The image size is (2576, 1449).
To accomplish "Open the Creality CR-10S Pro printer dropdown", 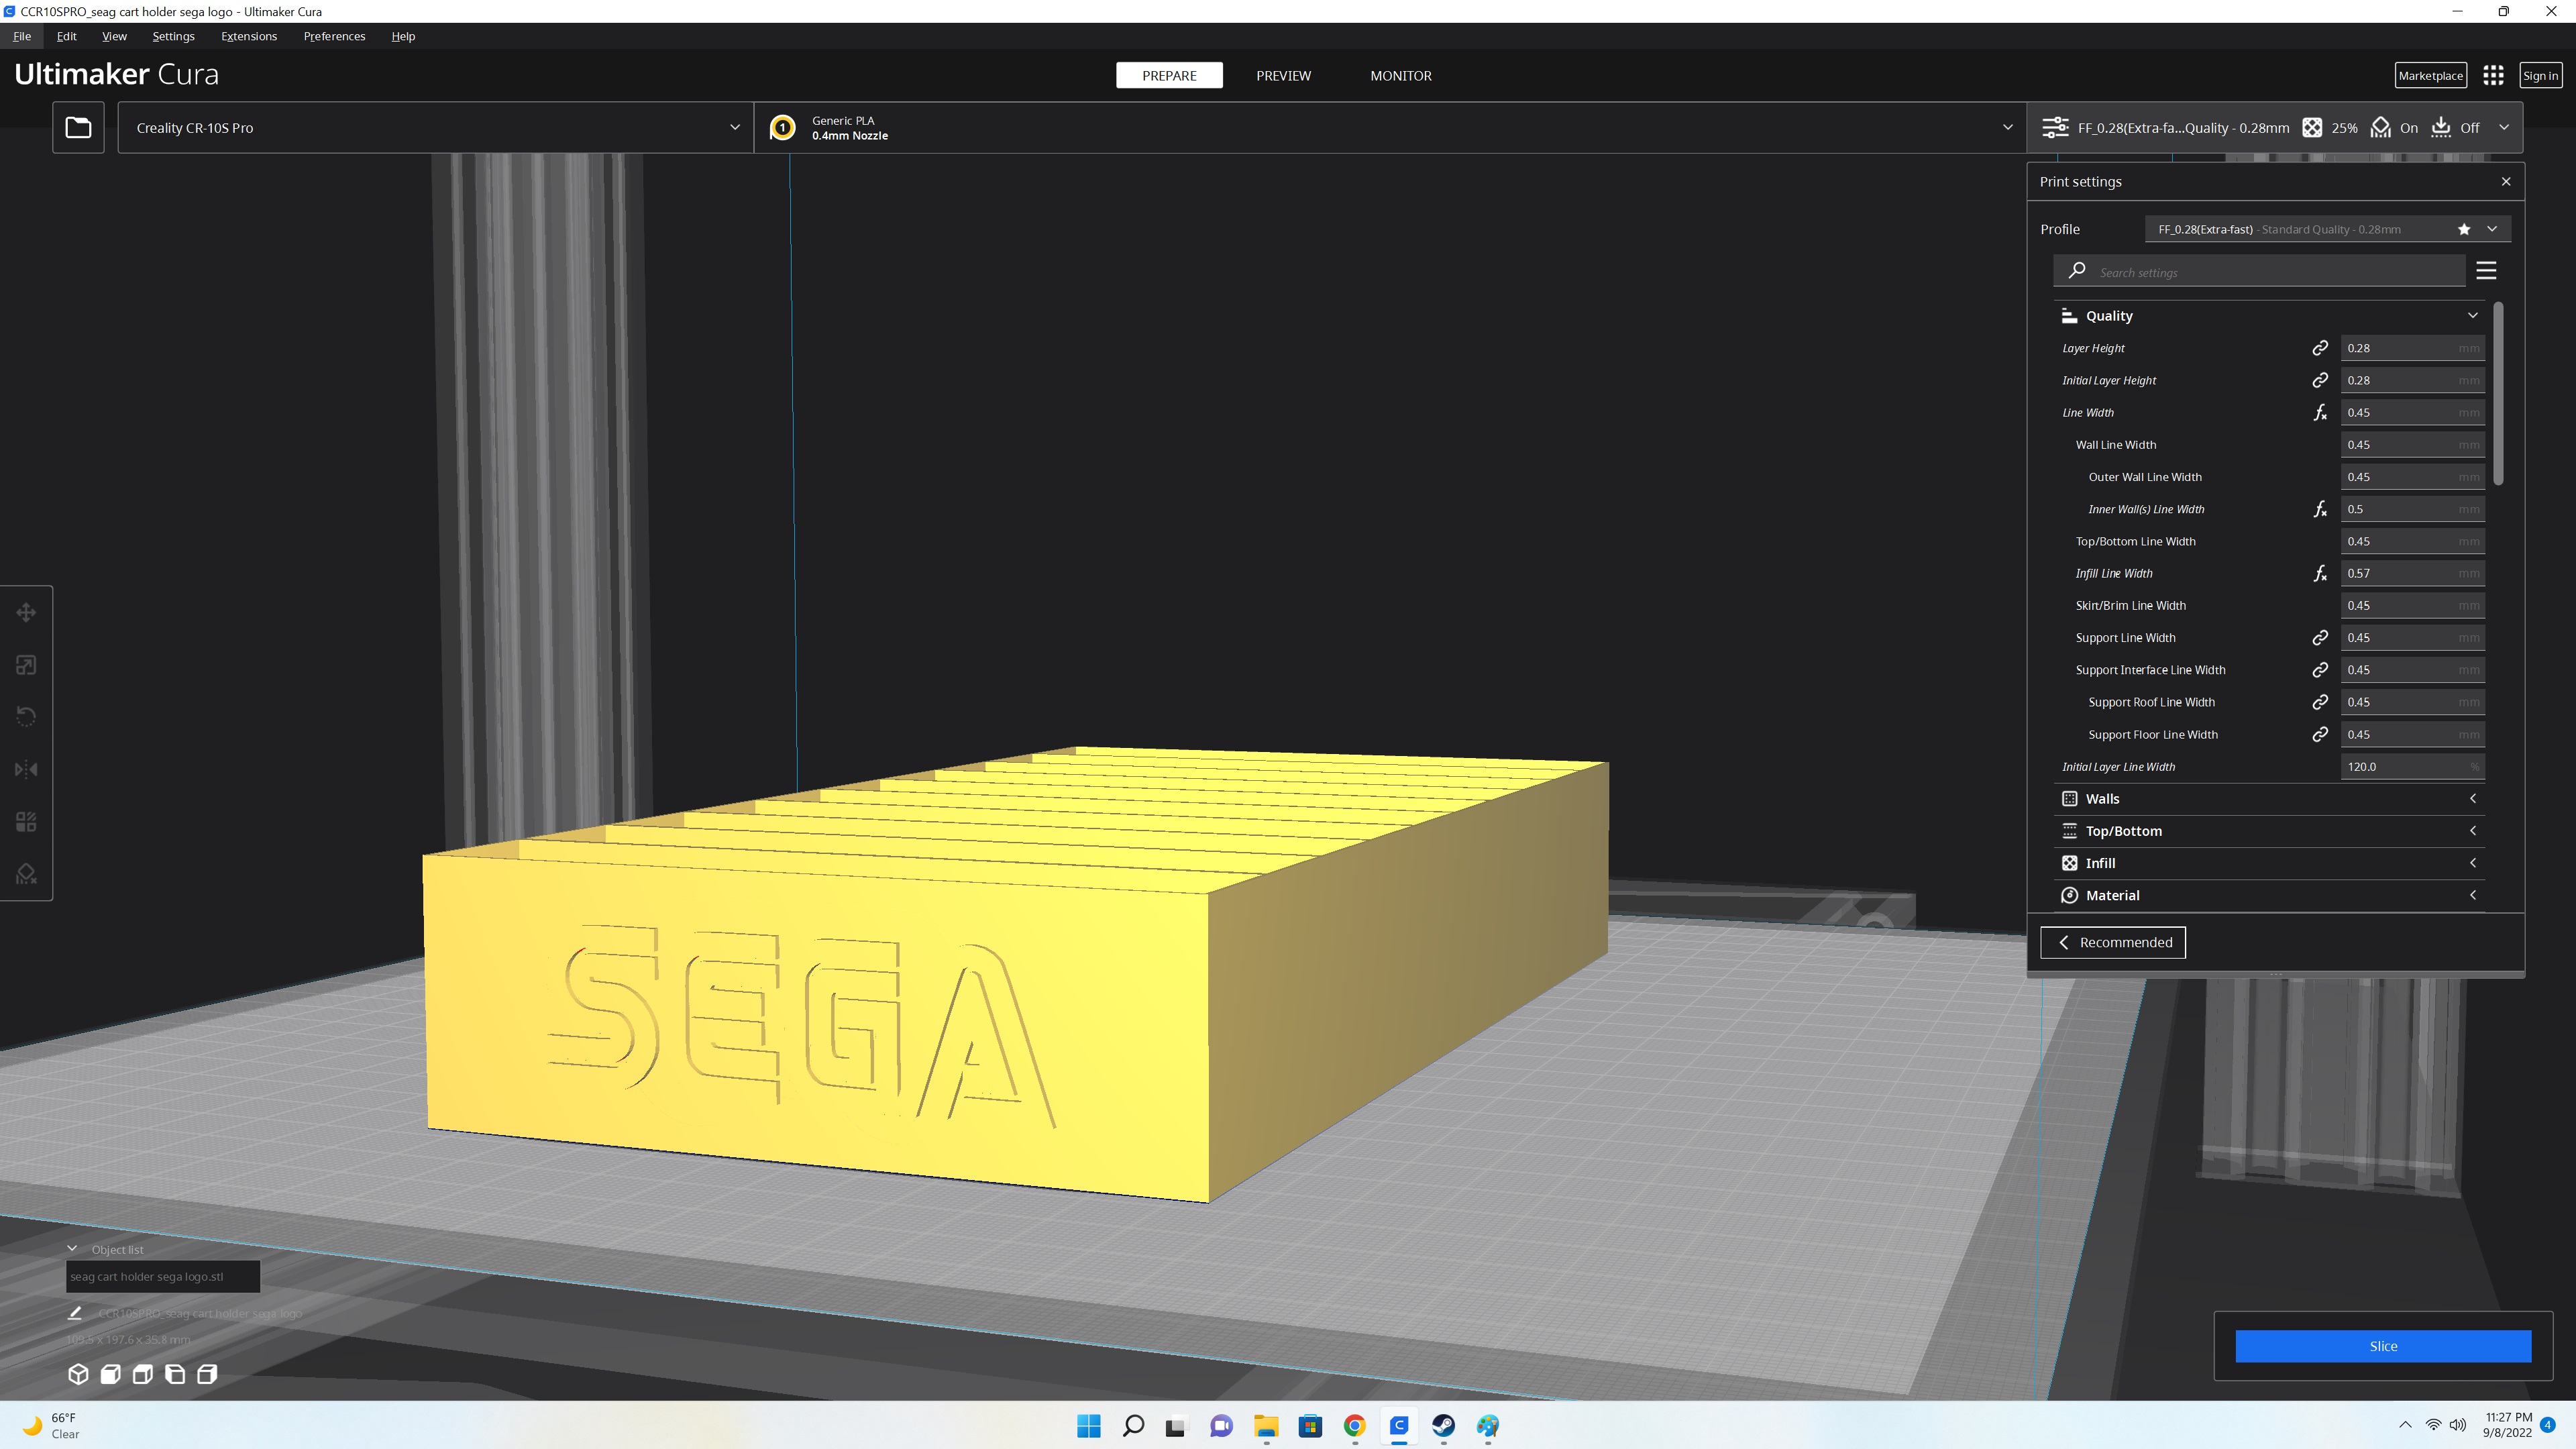I will (x=435, y=127).
